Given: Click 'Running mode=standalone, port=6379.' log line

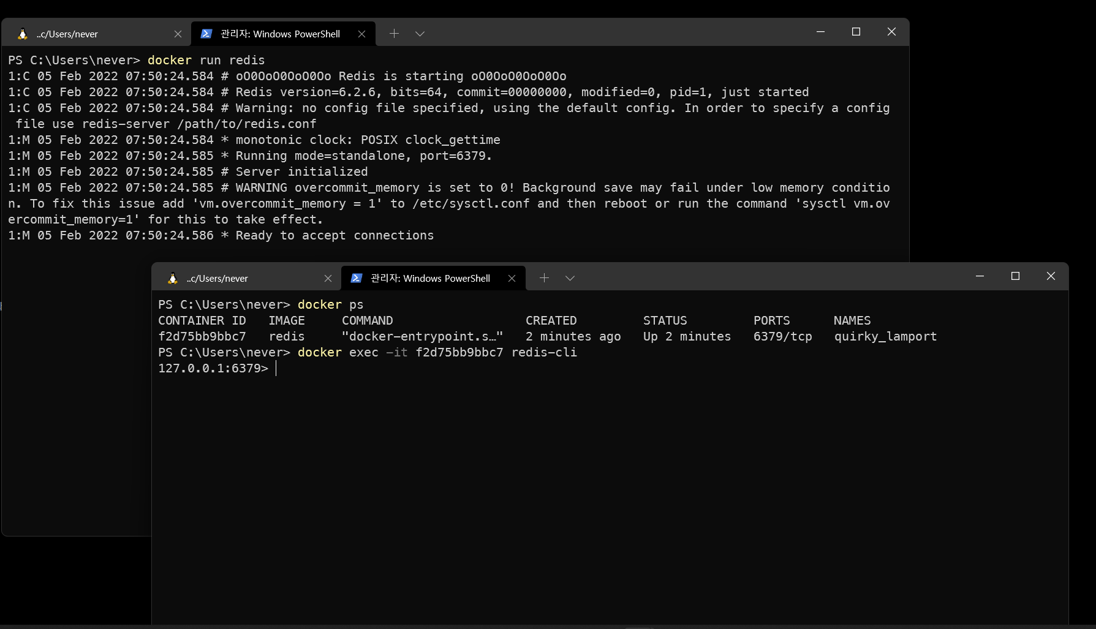Looking at the screenshot, I should [x=364, y=156].
